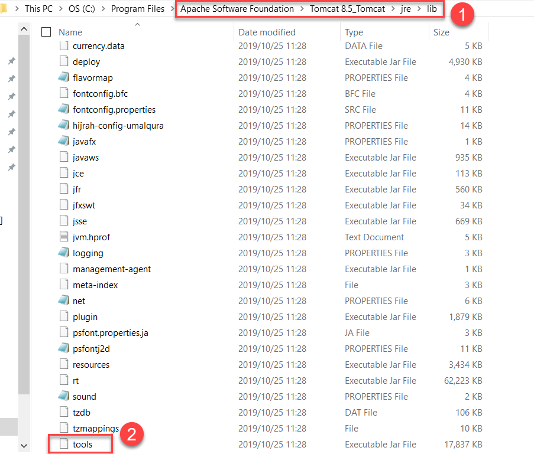
Task: Click the jfr jar file icon
Action: 64,189
